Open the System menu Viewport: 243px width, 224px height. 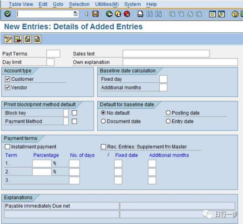pos(133,4)
